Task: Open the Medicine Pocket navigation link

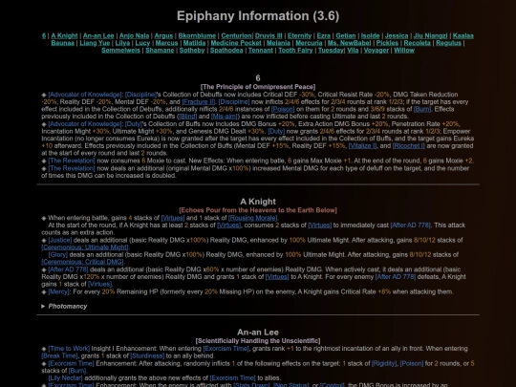Action: click(236, 43)
